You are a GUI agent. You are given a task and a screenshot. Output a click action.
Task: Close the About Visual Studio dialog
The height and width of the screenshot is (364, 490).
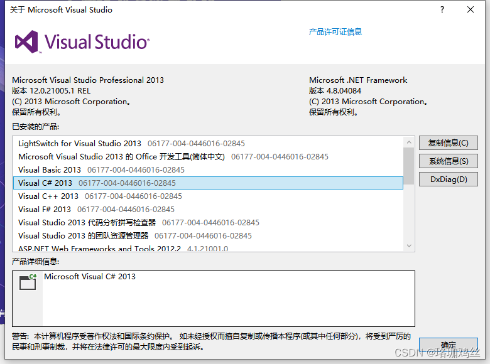471,9
